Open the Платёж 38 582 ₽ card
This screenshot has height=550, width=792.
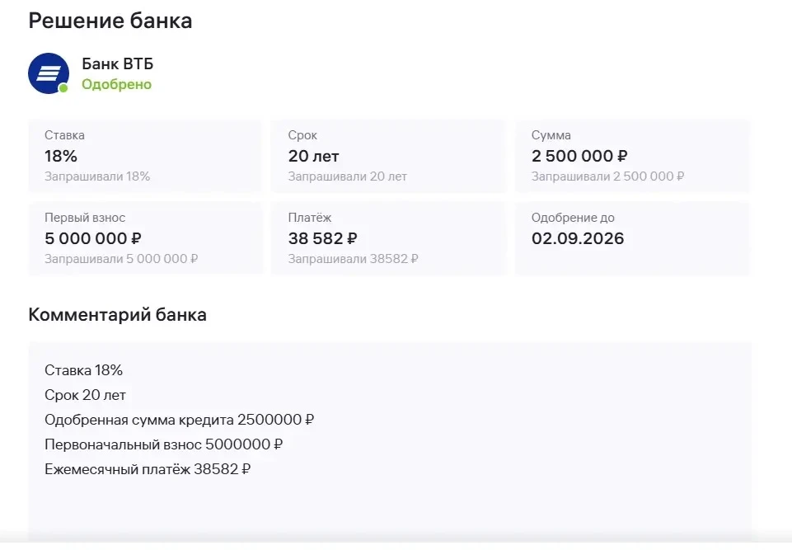click(389, 238)
